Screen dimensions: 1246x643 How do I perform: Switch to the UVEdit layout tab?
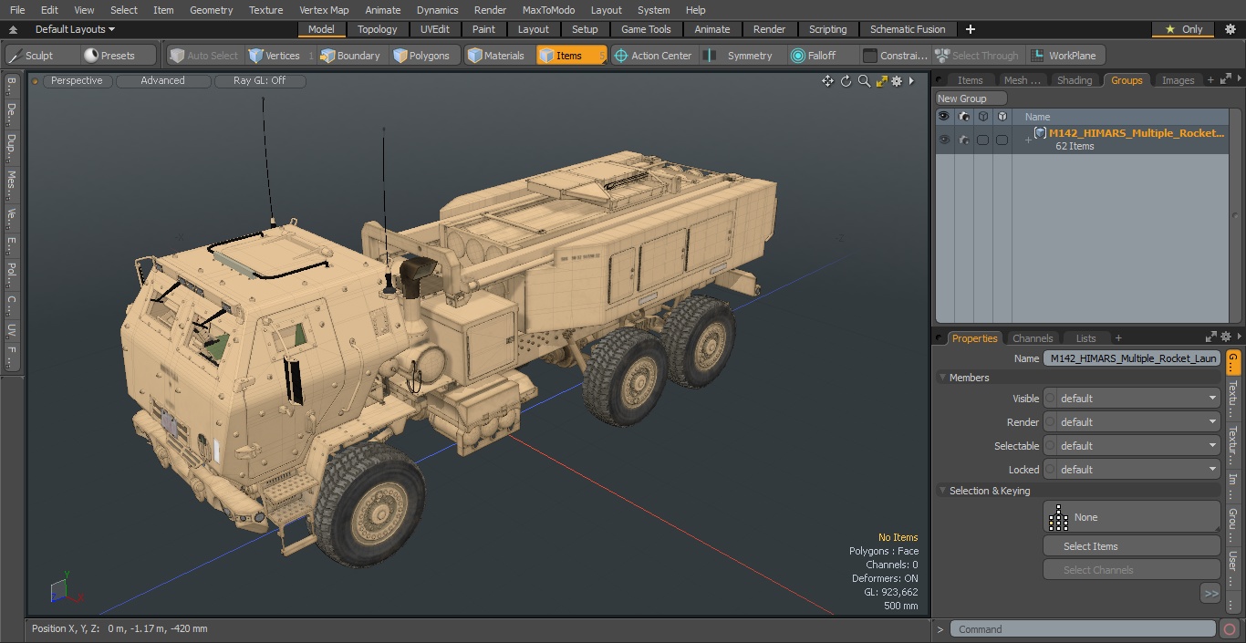point(435,29)
